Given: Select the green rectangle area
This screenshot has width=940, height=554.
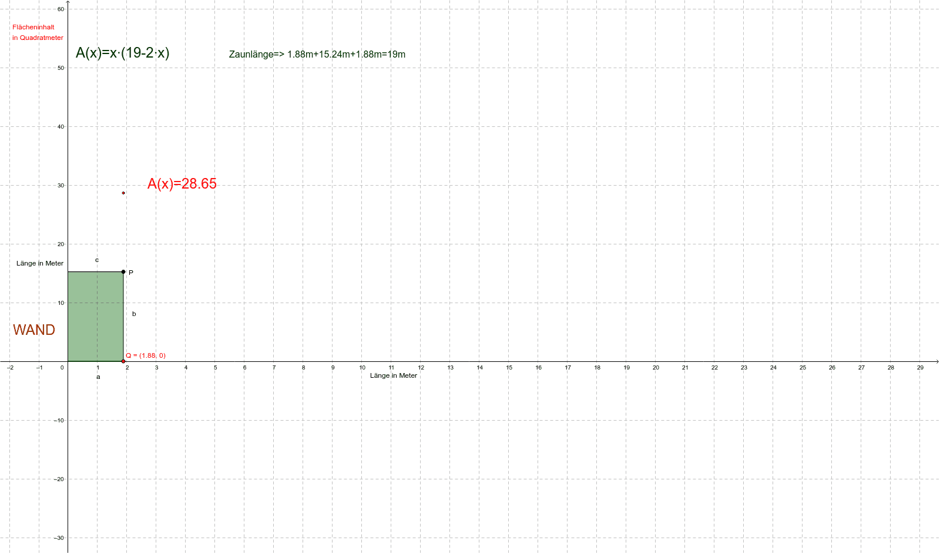Looking at the screenshot, I should (96, 317).
